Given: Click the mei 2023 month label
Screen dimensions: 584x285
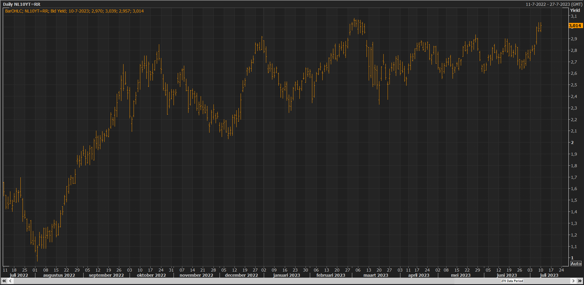Looking at the screenshot, I should click(461, 275).
